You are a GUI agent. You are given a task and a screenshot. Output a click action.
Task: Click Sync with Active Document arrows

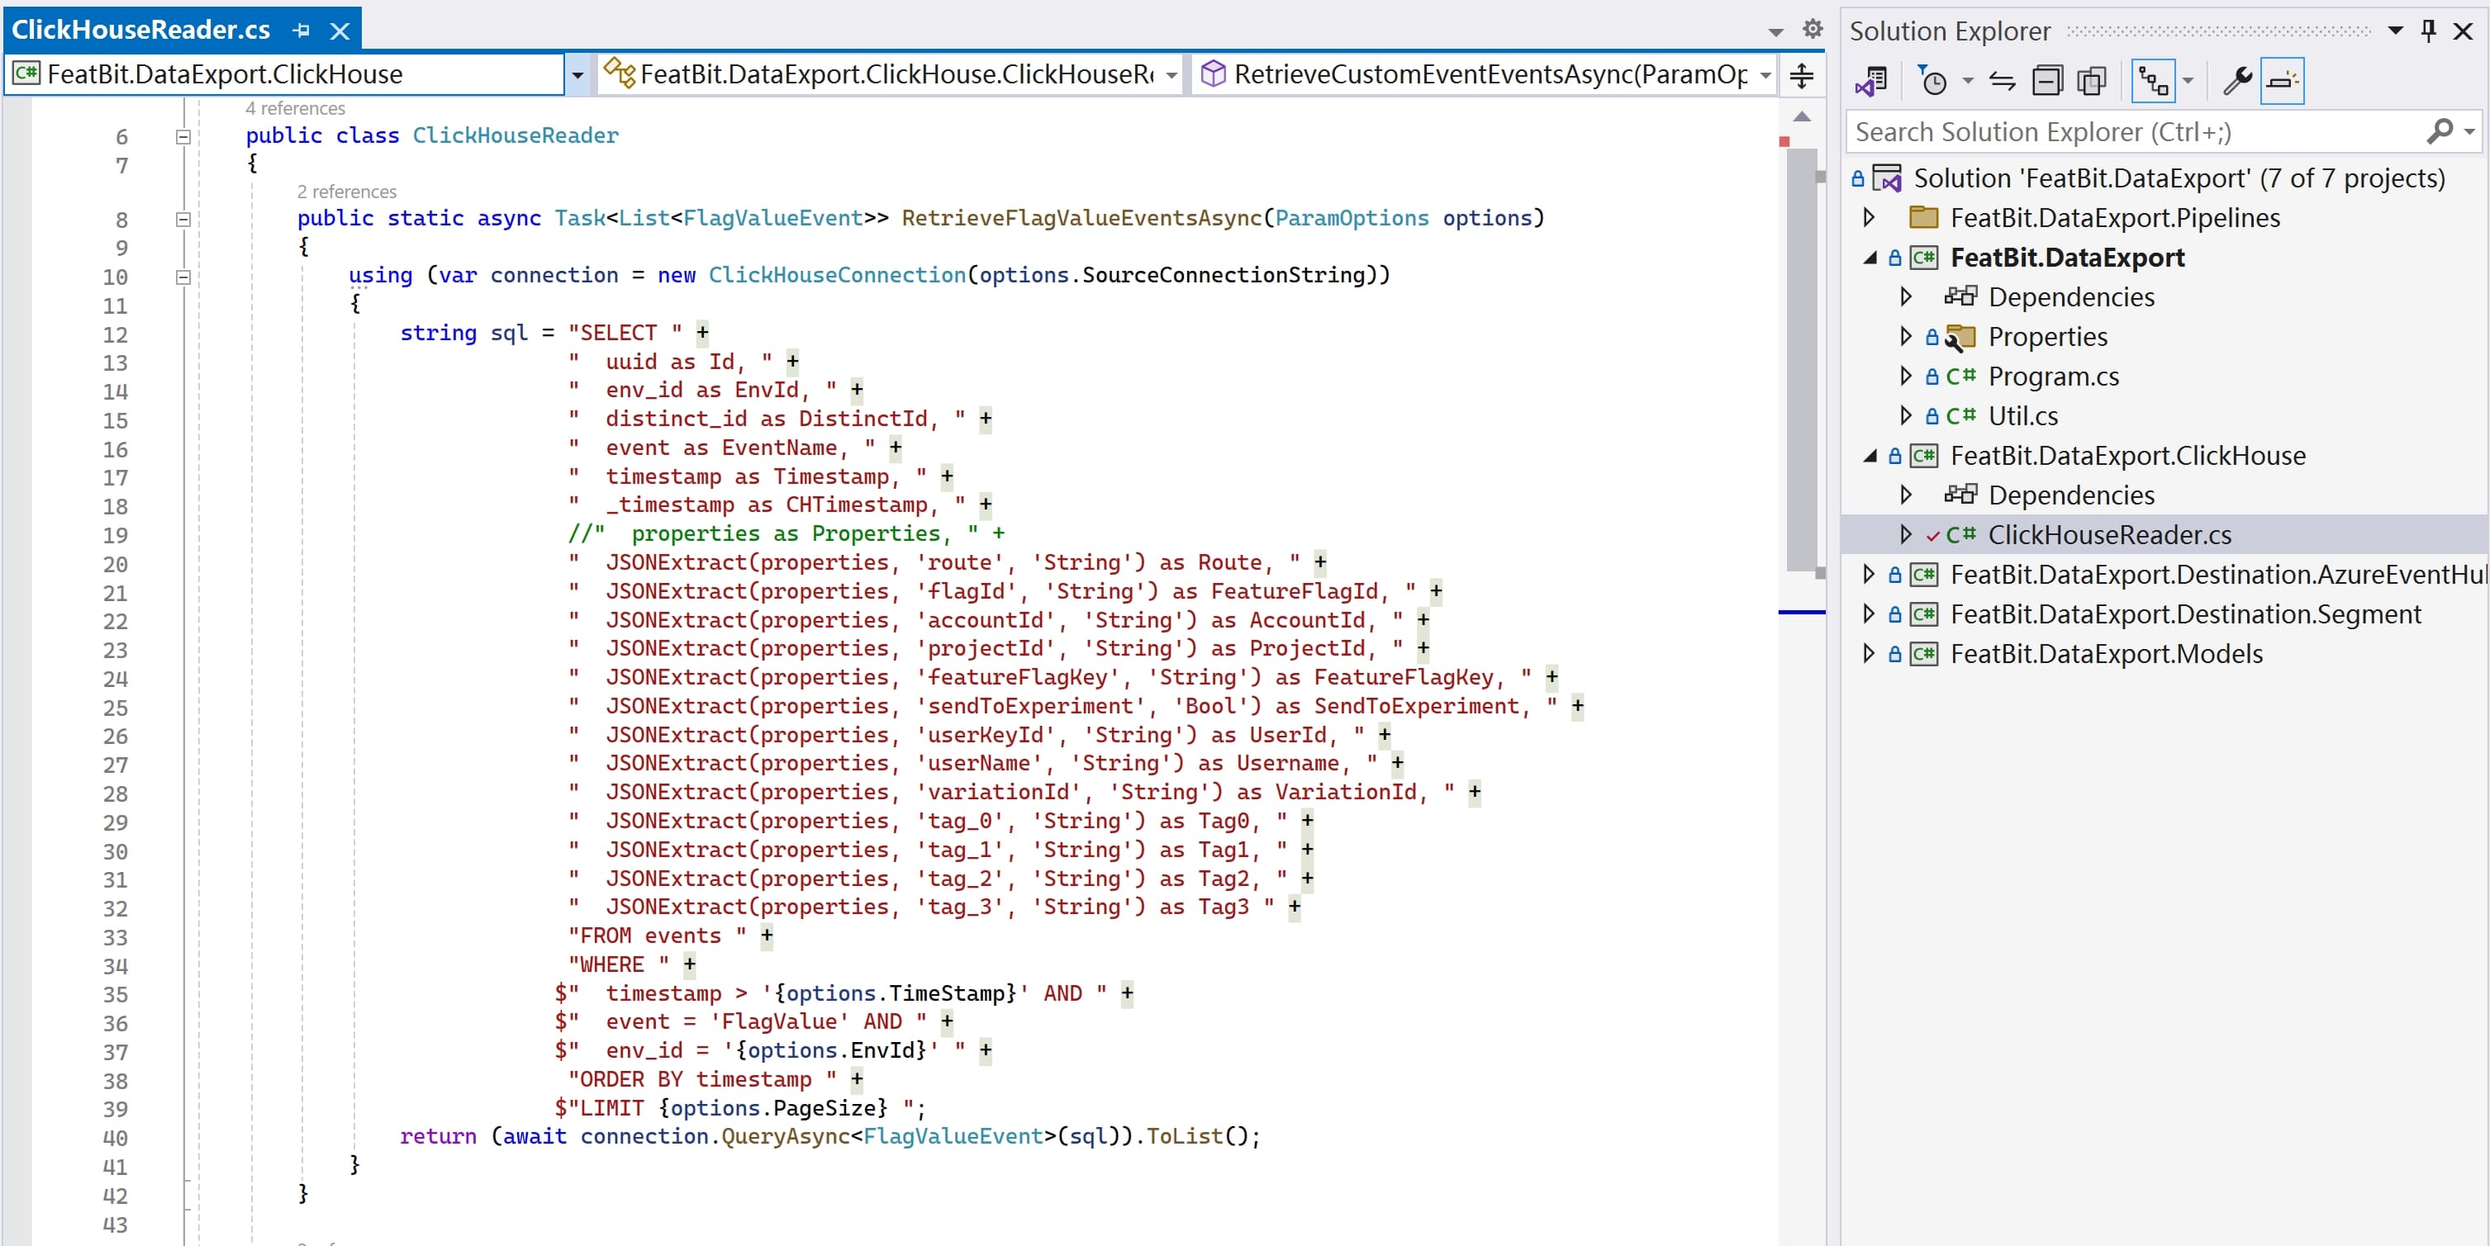2002,81
